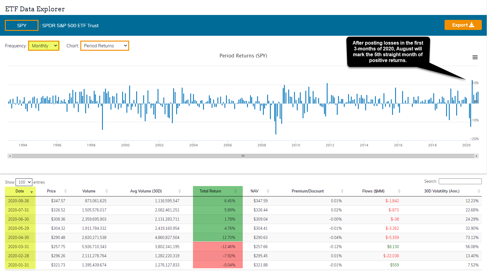Click the Period Returns (SPY) chart title
This screenshot has width=487, height=271.
point(243,56)
